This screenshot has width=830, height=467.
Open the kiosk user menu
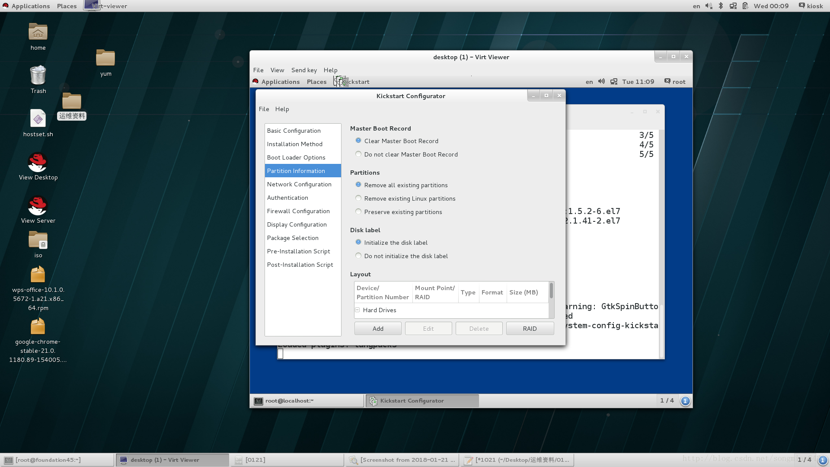click(811, 6)
